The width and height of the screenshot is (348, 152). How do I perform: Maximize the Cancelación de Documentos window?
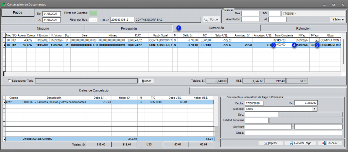[333, 4]
